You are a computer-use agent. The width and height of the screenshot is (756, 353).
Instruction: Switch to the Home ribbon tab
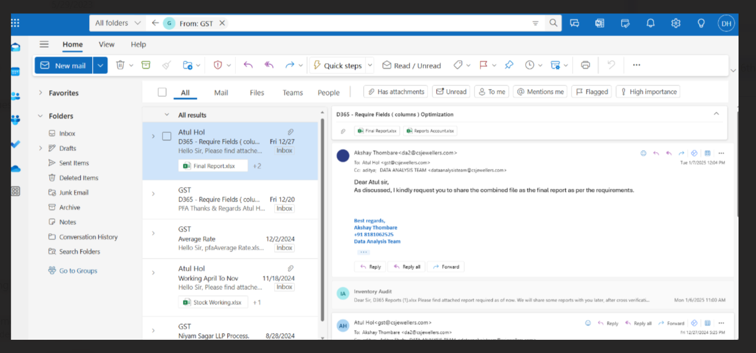tap(73, 44)
